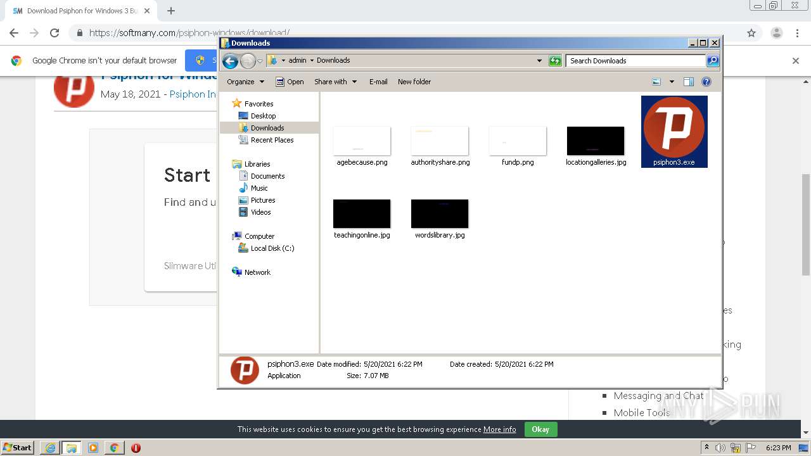Open the Share with menu

(x=336, y=82)
